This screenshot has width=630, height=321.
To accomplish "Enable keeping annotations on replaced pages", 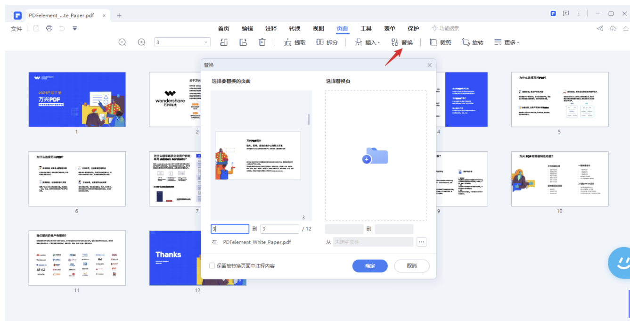I will click(212, 265).
